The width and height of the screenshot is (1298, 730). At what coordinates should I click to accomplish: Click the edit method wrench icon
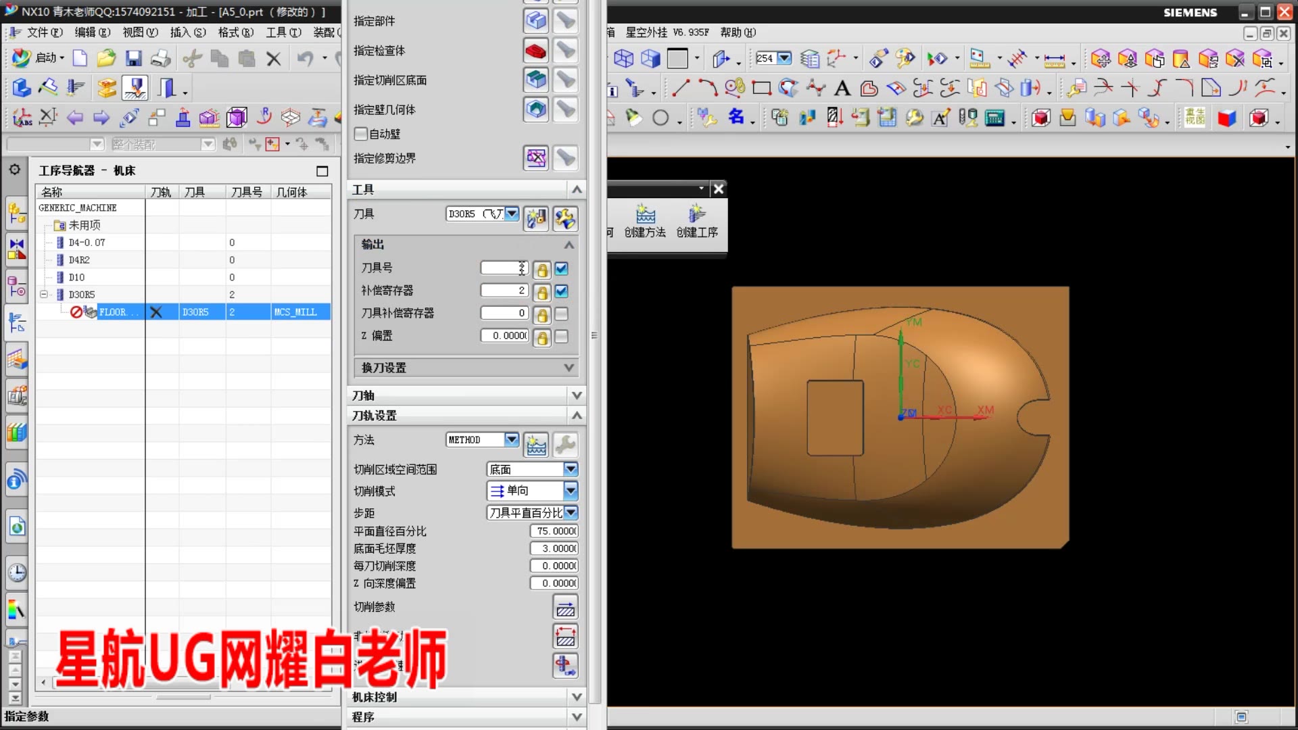coord(565,444)
